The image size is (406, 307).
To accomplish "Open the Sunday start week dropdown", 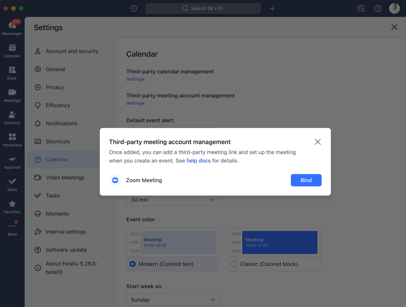I will [x=173, y=300].
